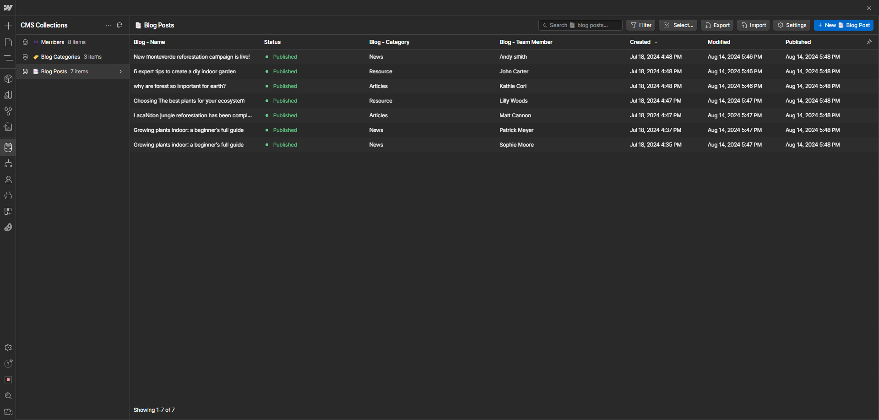
Task: Close the CMS panel with X
Action: pyautogui.click(x=869, y=8)
